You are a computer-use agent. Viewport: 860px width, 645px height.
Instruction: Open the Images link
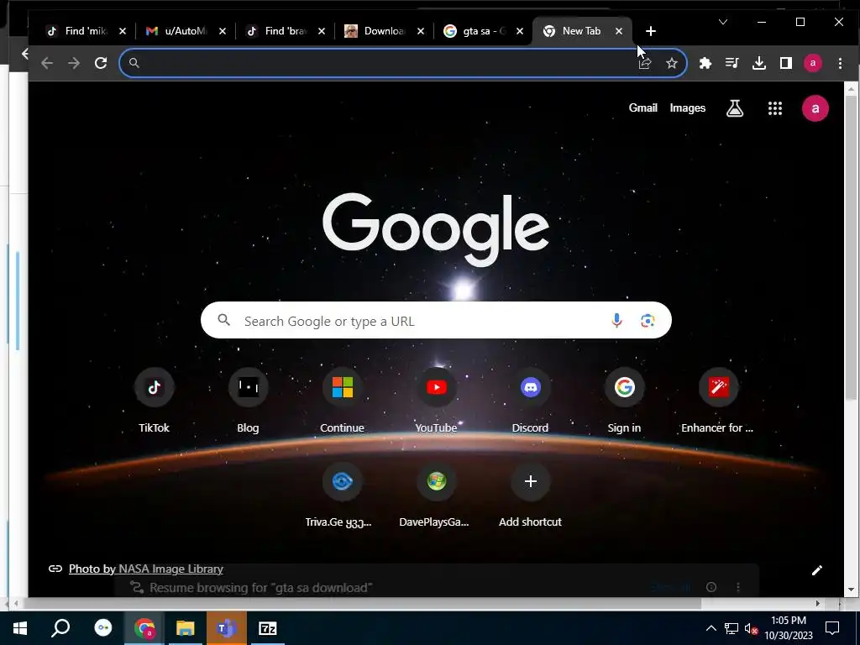(687, 108)
